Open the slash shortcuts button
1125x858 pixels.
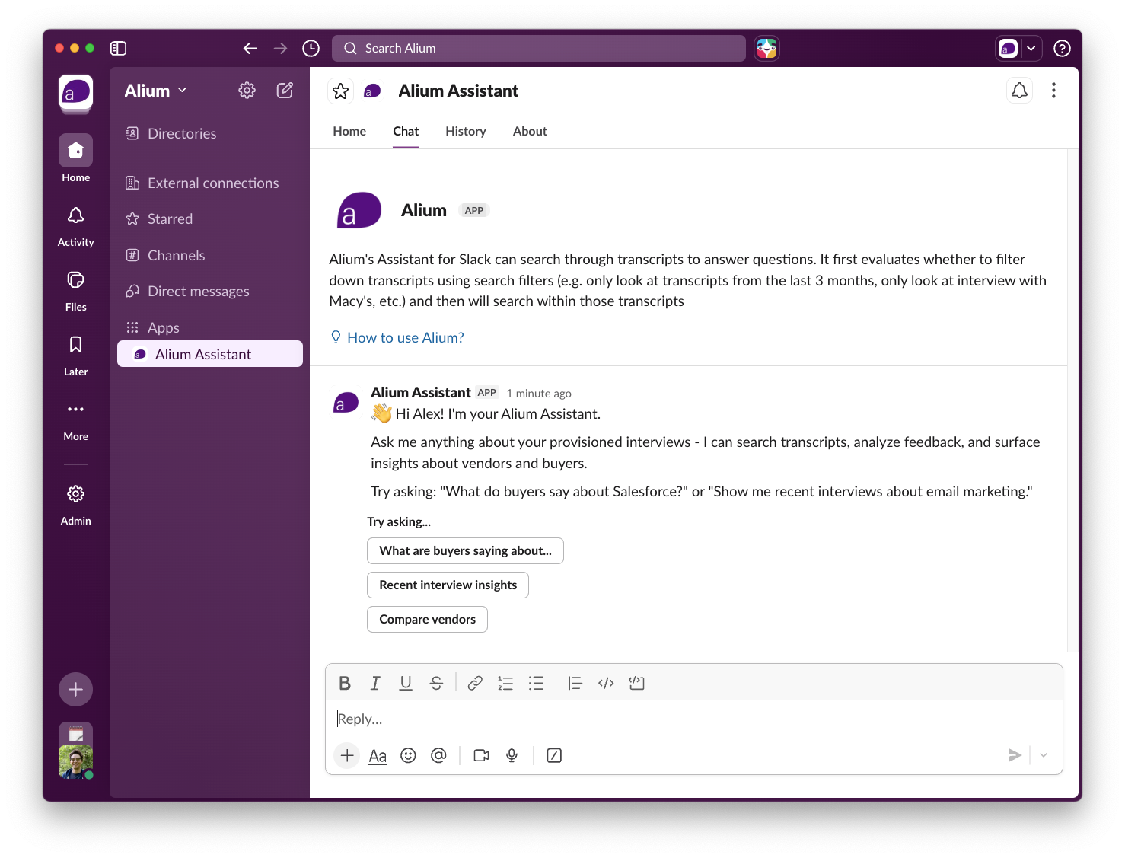tap(554, 755)
